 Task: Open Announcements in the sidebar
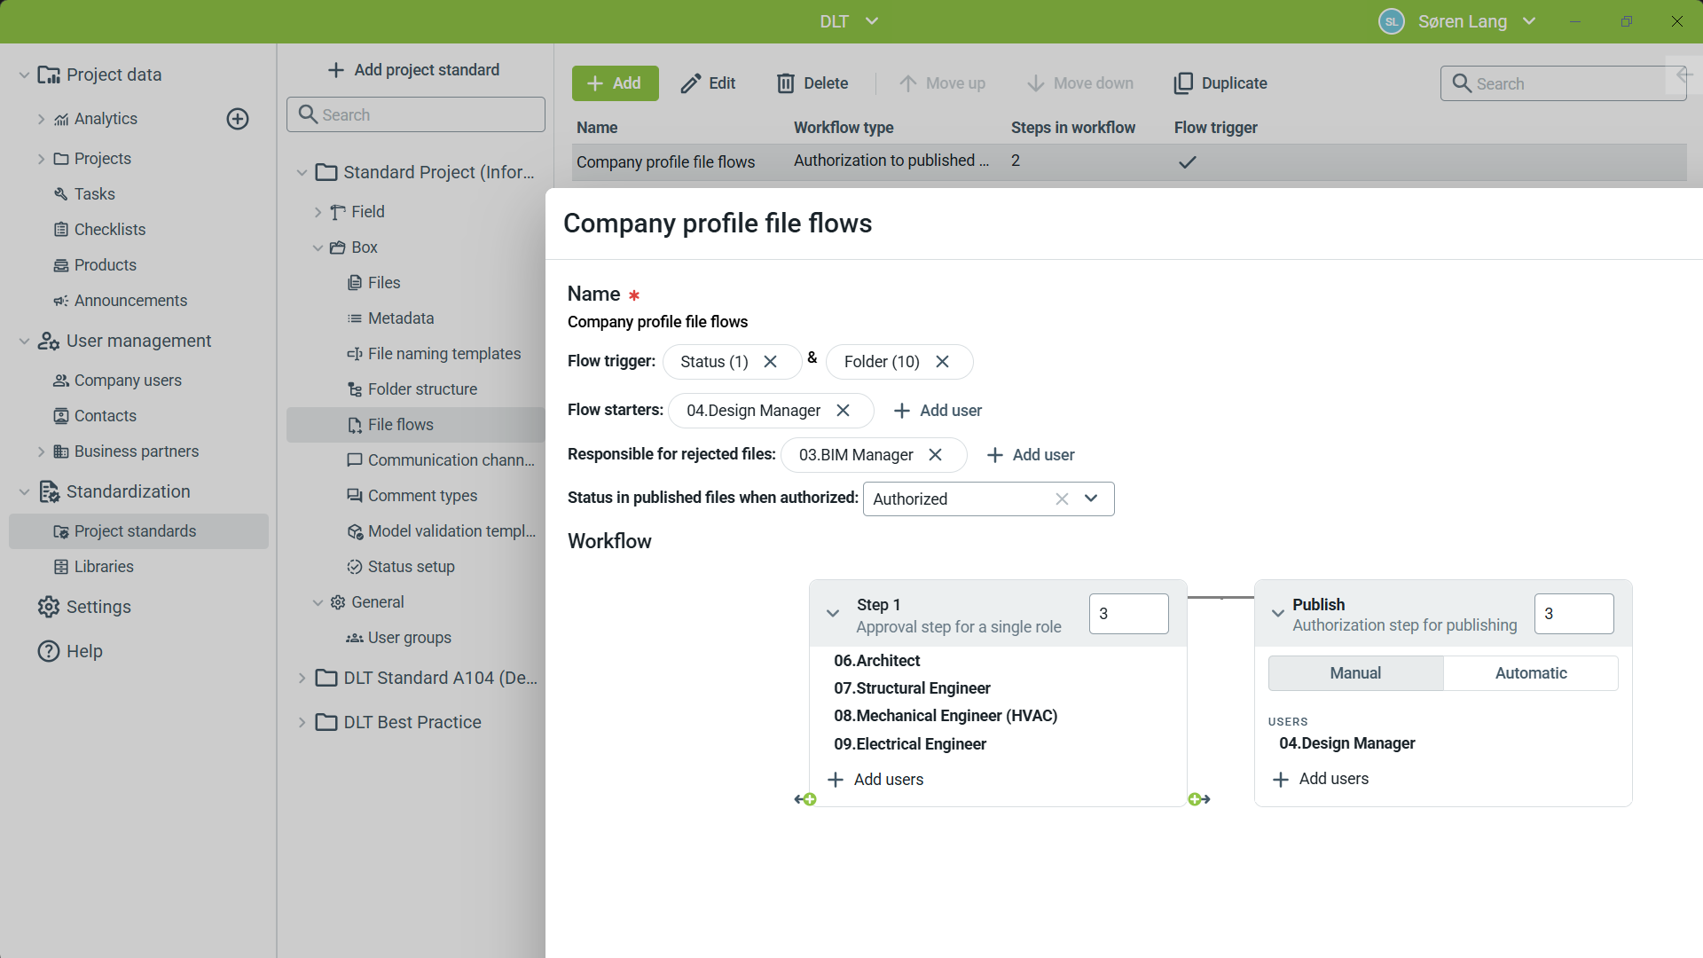pos(130,301)
